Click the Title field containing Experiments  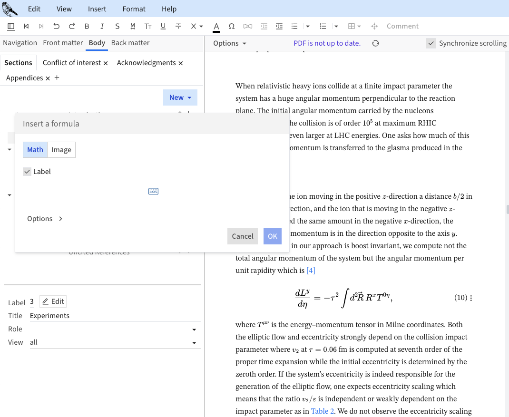click(x=114, y=316)
